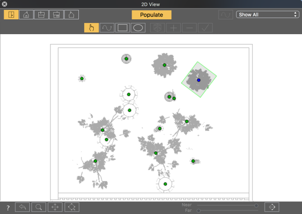Click the Near label
Viewport: 302px width, 214px height.
187,205
